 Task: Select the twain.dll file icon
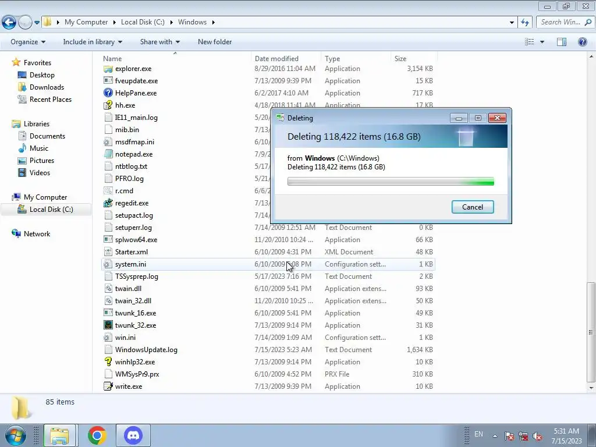tap(108, 289)
